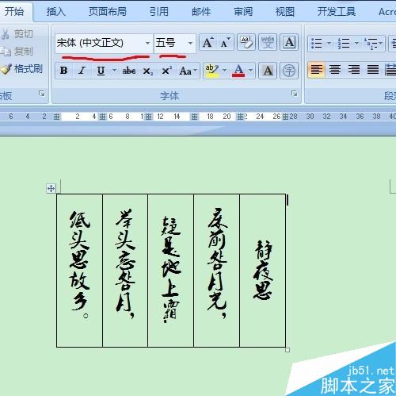Switch to the 开始 tab
The height and width of the screenshot is (396, 396).
14,12
